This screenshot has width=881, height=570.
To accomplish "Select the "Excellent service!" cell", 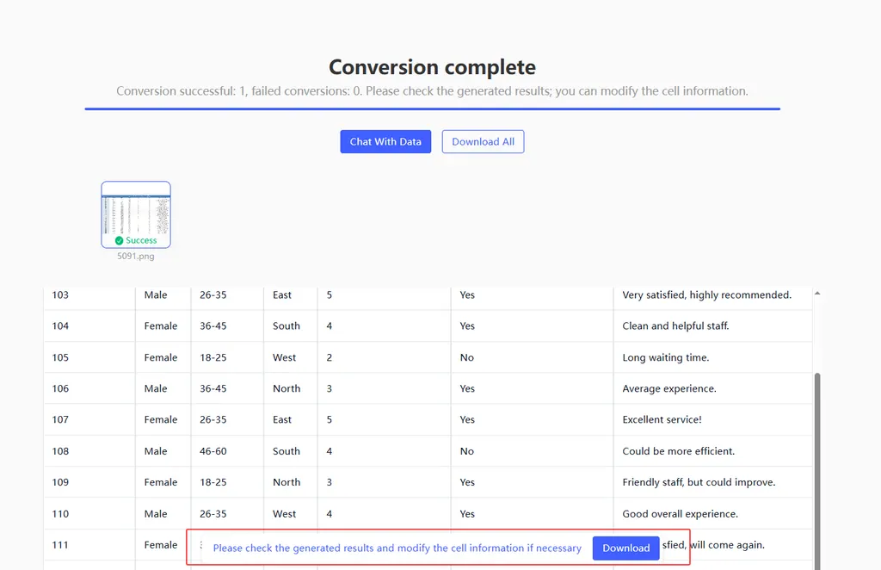I will click(662, 420).
